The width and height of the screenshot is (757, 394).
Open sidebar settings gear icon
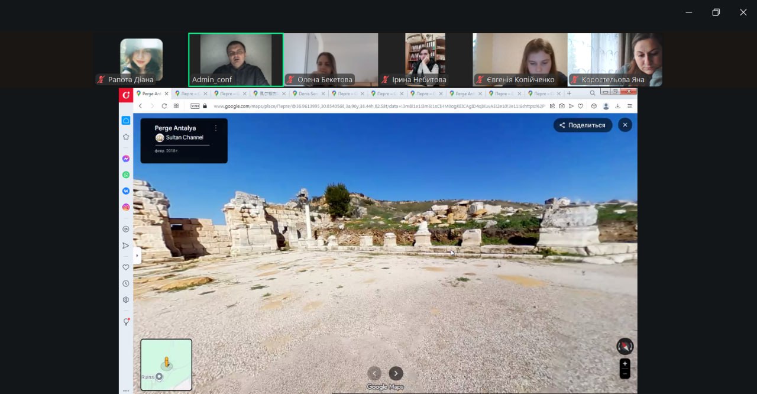click(126, 300)
